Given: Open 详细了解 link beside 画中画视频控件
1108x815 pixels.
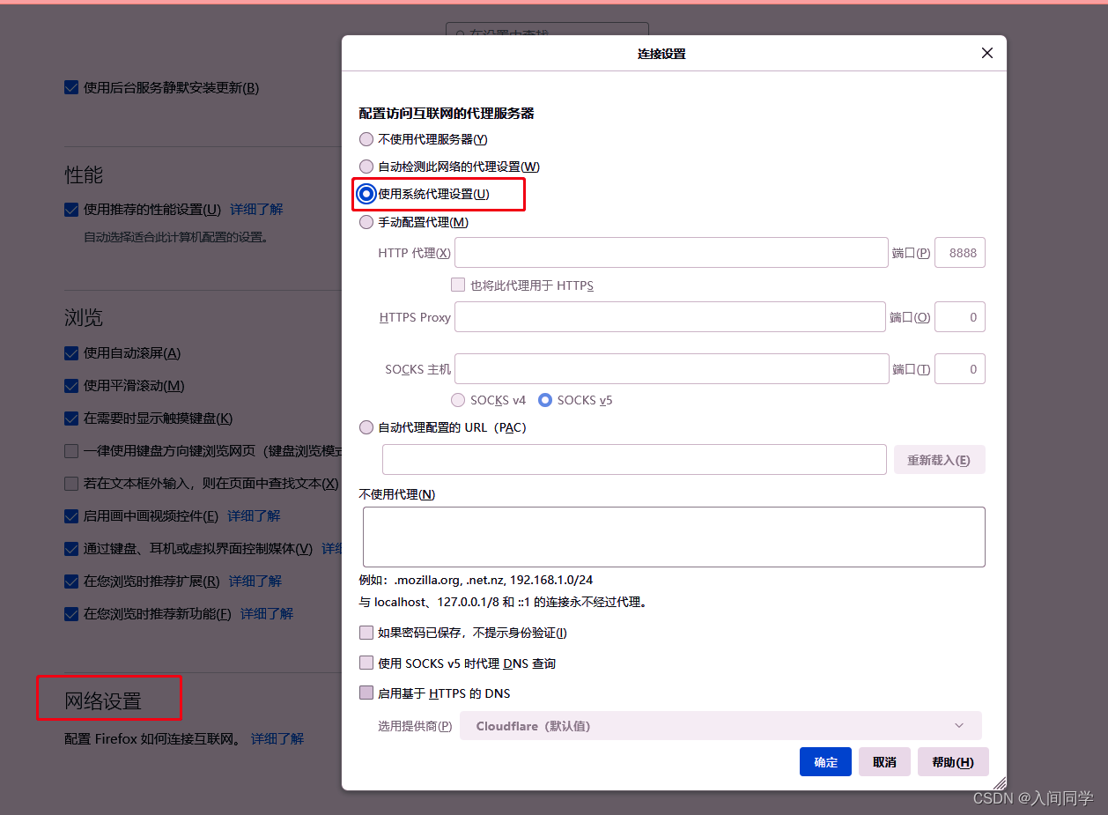Looking at the screenshot, I should coord(254,516).
